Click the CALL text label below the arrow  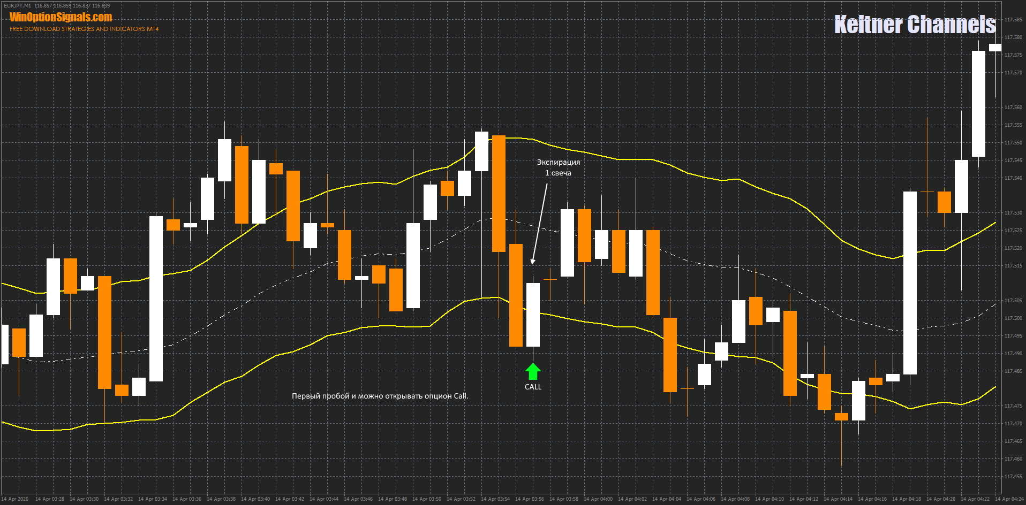point(533,387)
